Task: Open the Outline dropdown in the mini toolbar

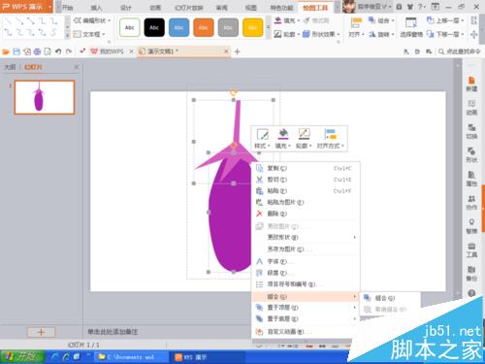Action: 304,139
